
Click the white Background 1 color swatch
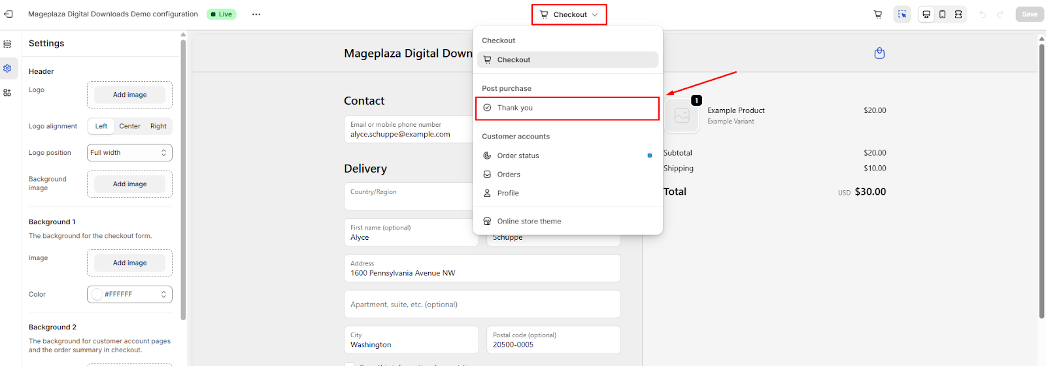coord(97,295)
